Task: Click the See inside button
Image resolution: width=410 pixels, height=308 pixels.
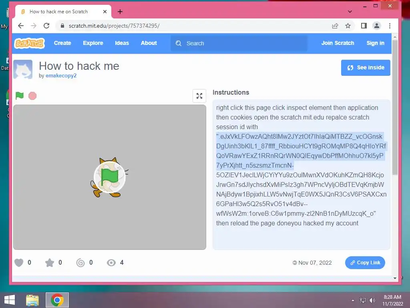Action: click(366, 67)
